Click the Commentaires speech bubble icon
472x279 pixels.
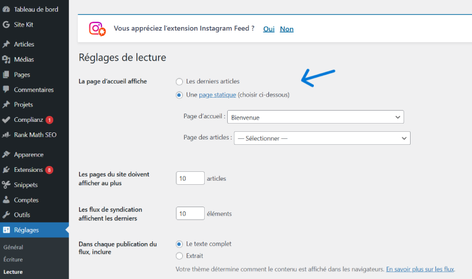(x=6, y=89)
